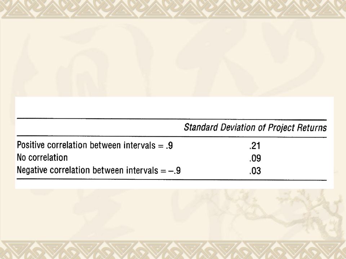The height and width of the screenshot is (259, 346).
Task: Click the 'No correlation' row label
Action: coord(42,158)
